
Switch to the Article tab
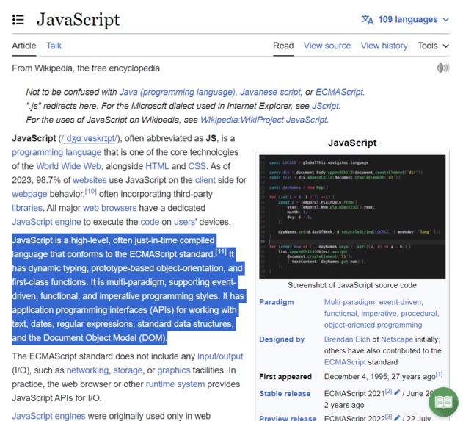[x=24, y=46]
